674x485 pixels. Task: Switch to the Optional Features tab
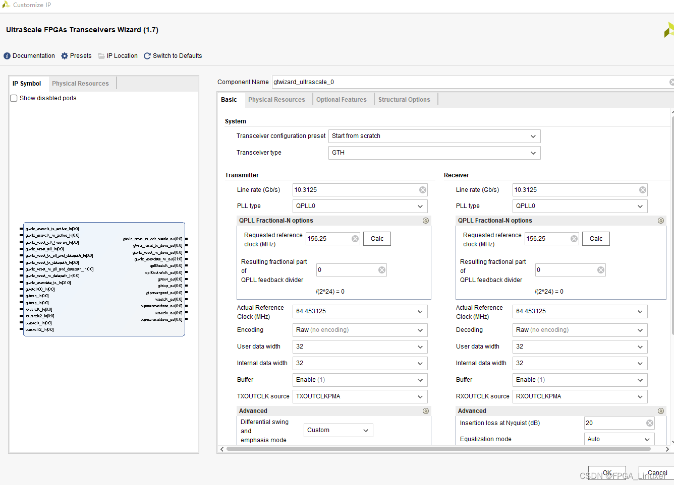342,100
